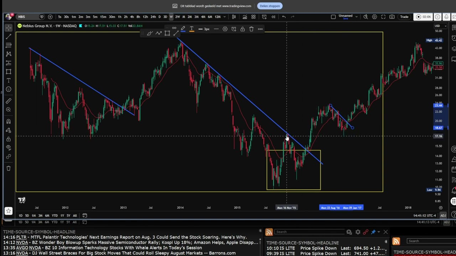Open the indicators menu
Screen dimensions: 456x256
[x=245, y=17]
